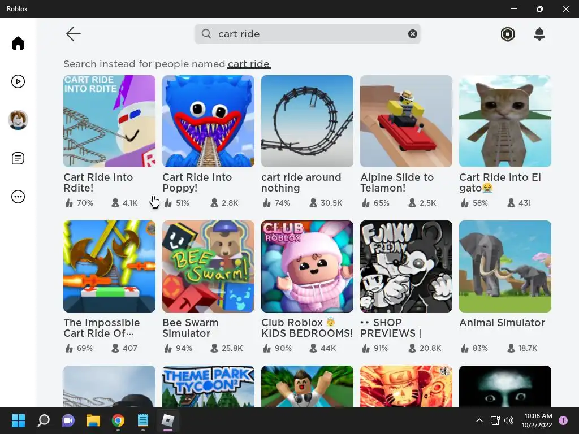Open Cart Ride Into Rdite thumbnail
579x434 pixels.
tap(109, 121)
